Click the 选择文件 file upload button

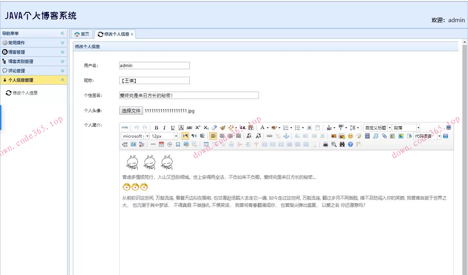coord(131,111)
